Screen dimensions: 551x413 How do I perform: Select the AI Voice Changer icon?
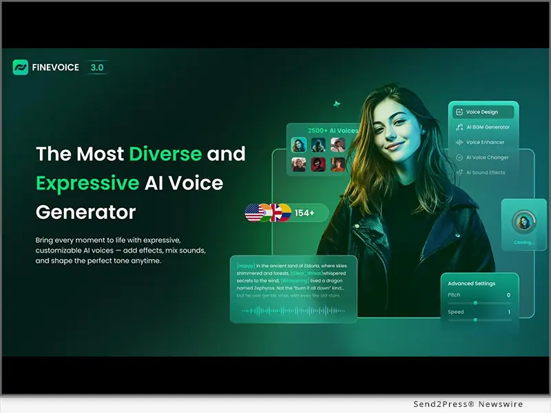point(459,158)
